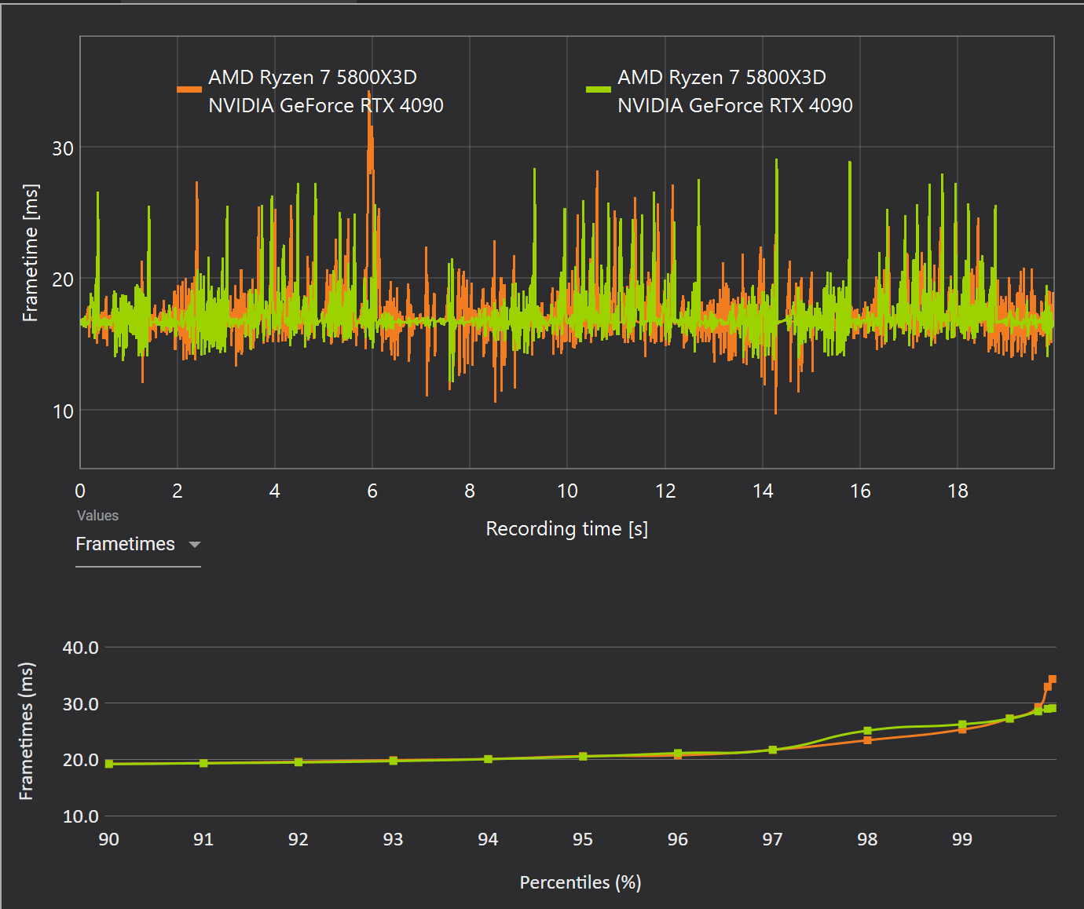The image size is (1084, 909).
Task: Select the highest orange percentile marker
Action: (x=1053, y=680)
